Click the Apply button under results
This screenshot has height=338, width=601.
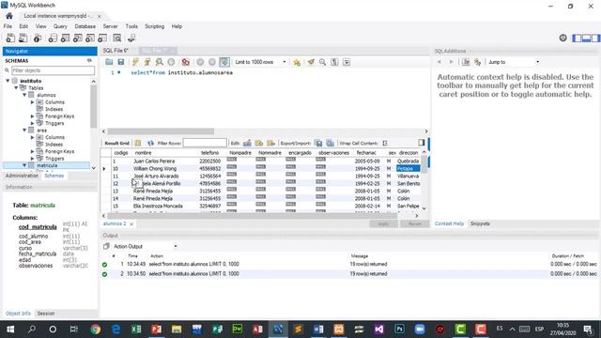click(383, 223)
